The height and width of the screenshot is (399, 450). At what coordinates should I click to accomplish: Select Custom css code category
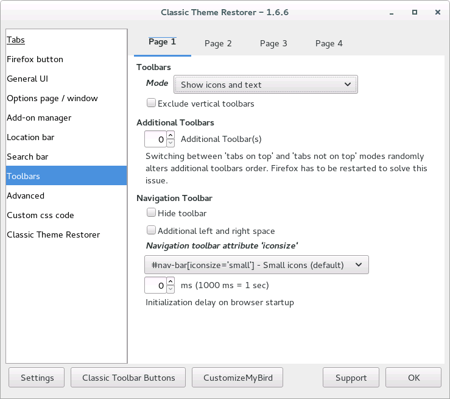(66, 215)
